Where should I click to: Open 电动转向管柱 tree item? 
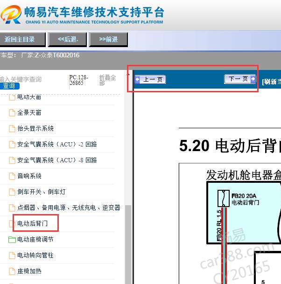tap(35, 255)
